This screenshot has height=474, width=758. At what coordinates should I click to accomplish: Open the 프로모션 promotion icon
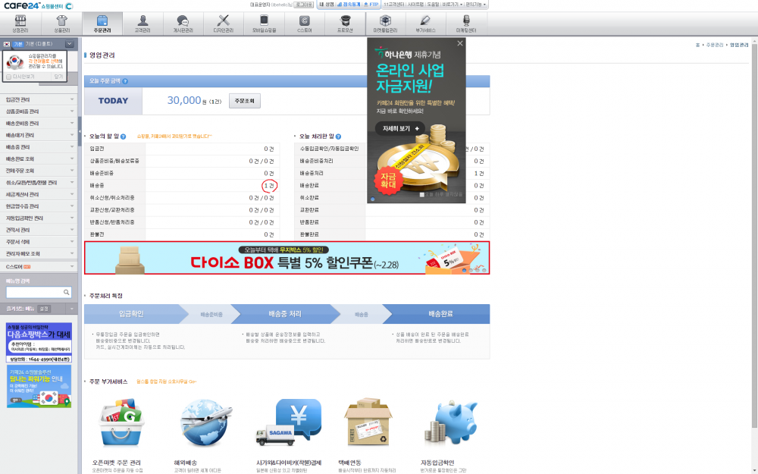(345, 24)
